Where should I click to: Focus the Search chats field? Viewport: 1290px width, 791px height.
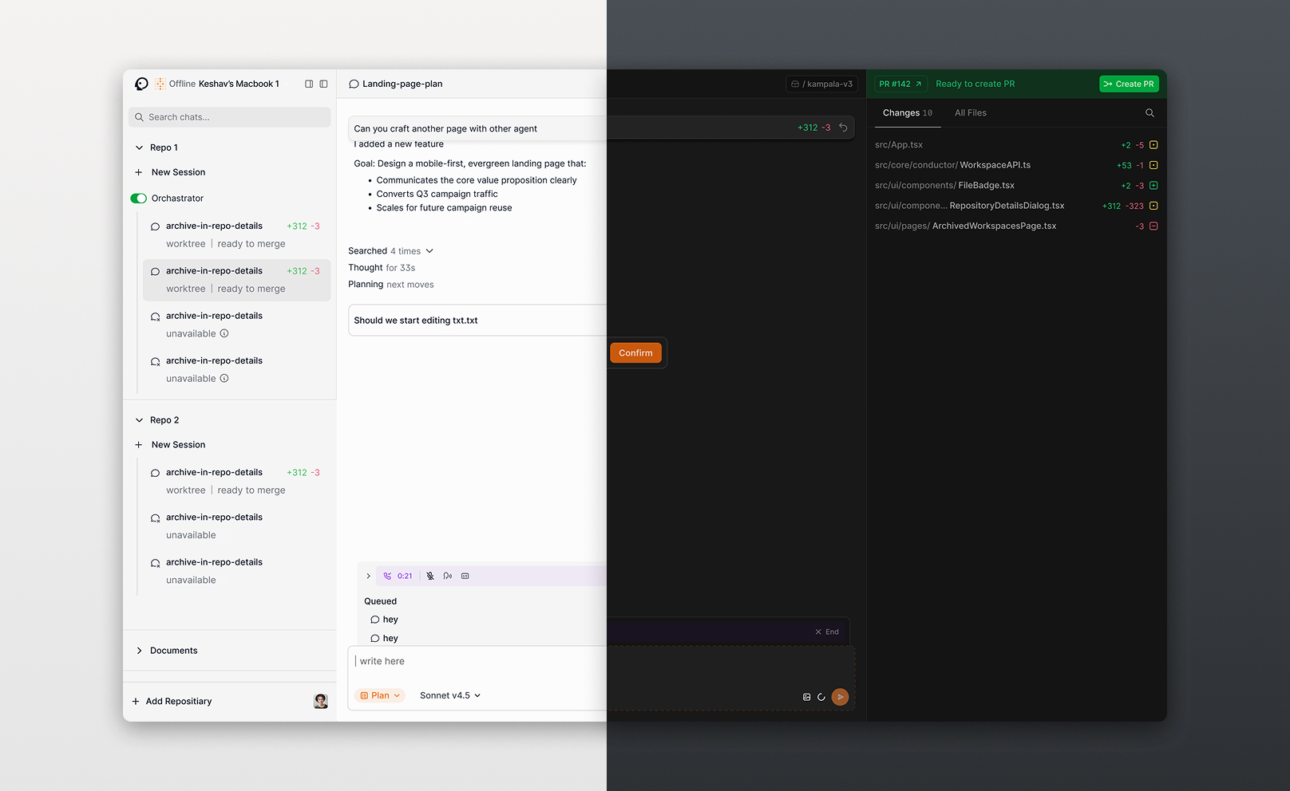[230, 117]
